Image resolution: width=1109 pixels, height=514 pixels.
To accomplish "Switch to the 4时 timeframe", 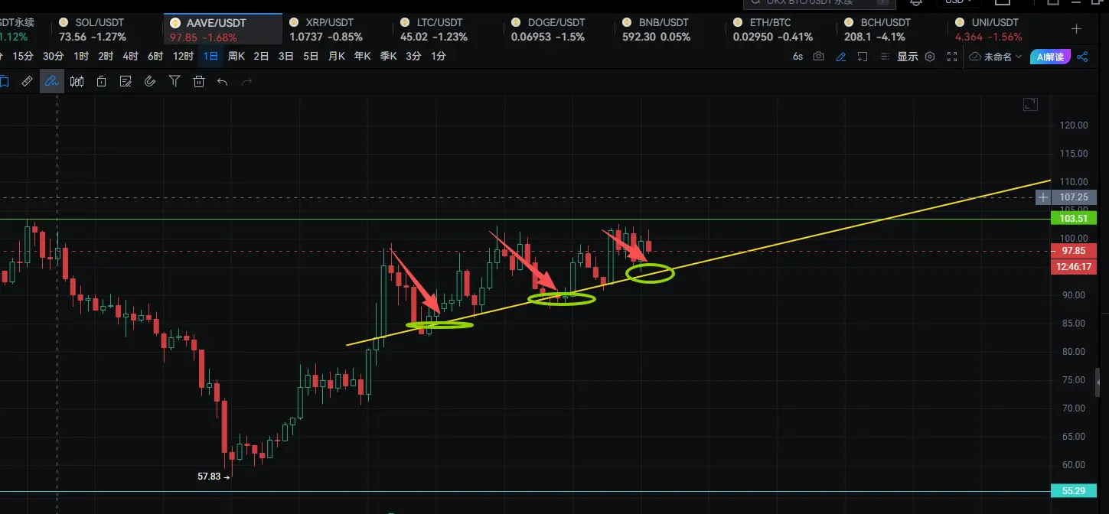I will pyautogui.click(x=130, y=57).
